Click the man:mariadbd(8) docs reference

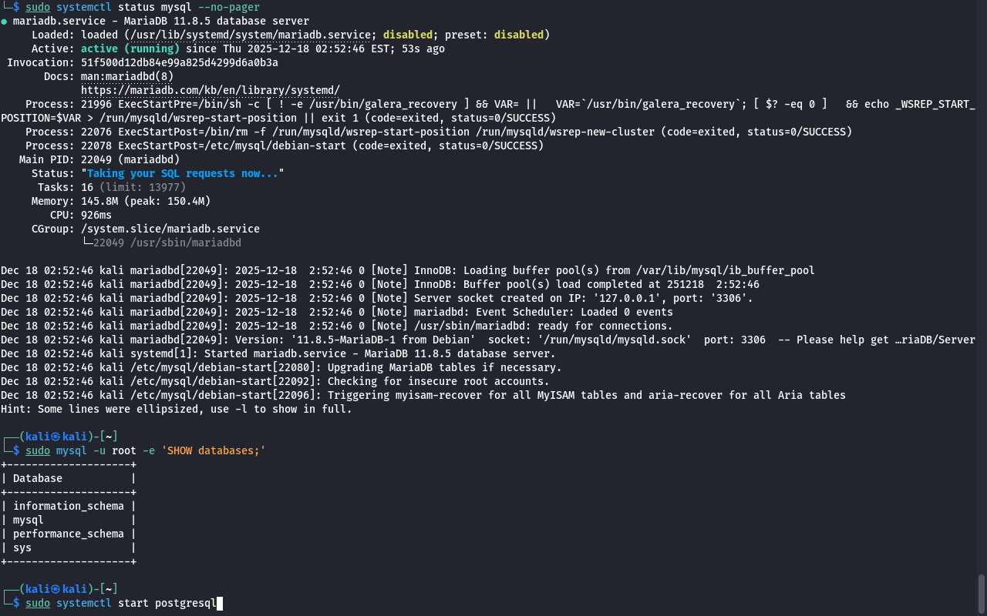click(126, 76)
